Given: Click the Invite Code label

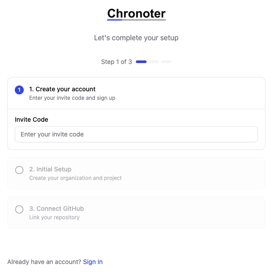Looking at the screenshot, I should coord(31,119).
